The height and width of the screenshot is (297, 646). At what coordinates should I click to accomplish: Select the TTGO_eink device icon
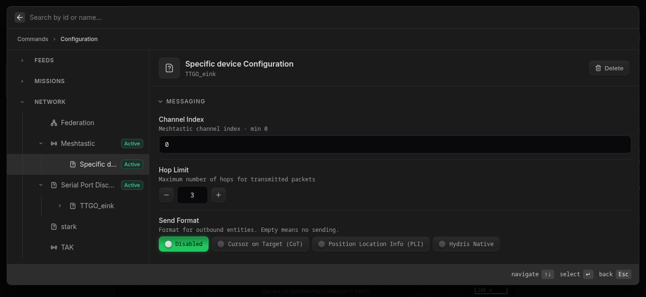tap(72, 206)
